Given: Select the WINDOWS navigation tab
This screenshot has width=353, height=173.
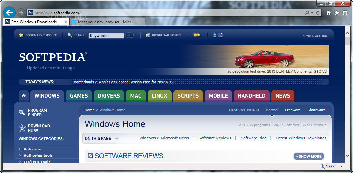Looking at the screenshot, I should pos(47,96).
